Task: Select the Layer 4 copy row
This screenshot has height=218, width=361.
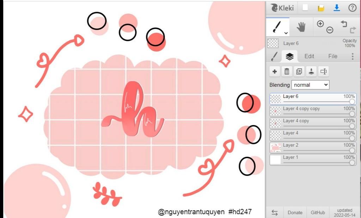Action: click(x=313, y=123)
